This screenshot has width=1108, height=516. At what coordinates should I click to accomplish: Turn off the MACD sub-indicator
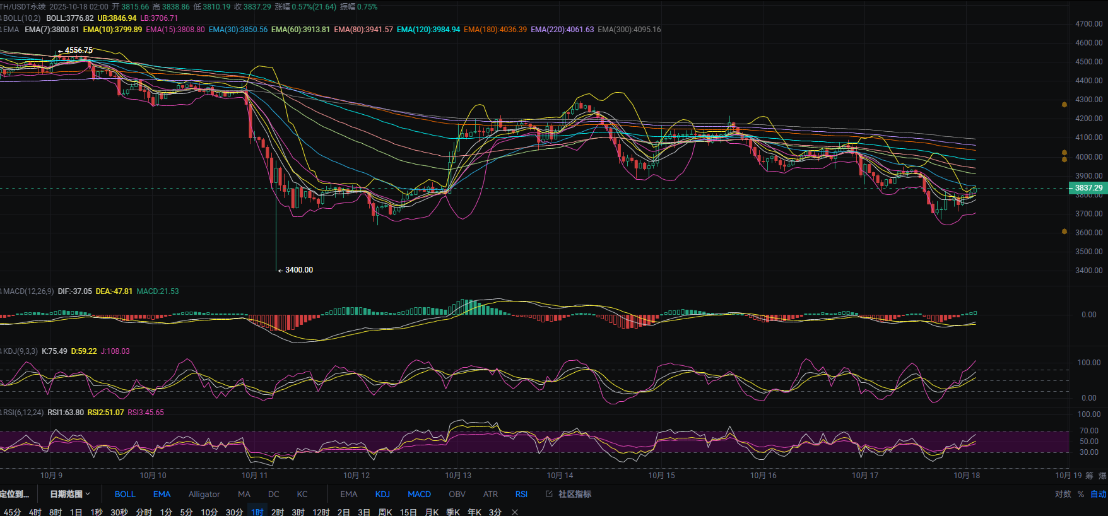(419, 494)
